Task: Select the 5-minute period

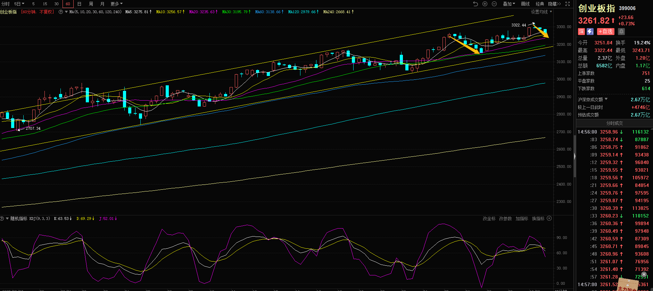Action: coord(33,4)
